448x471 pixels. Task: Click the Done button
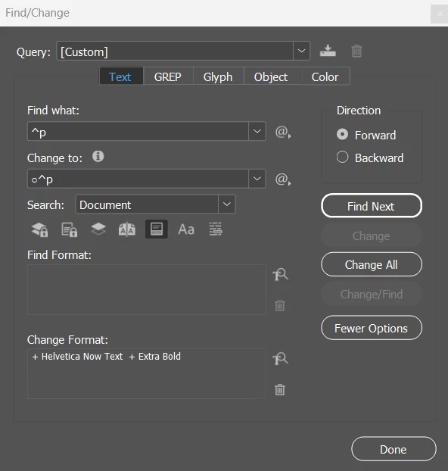(x=394, y=449)
